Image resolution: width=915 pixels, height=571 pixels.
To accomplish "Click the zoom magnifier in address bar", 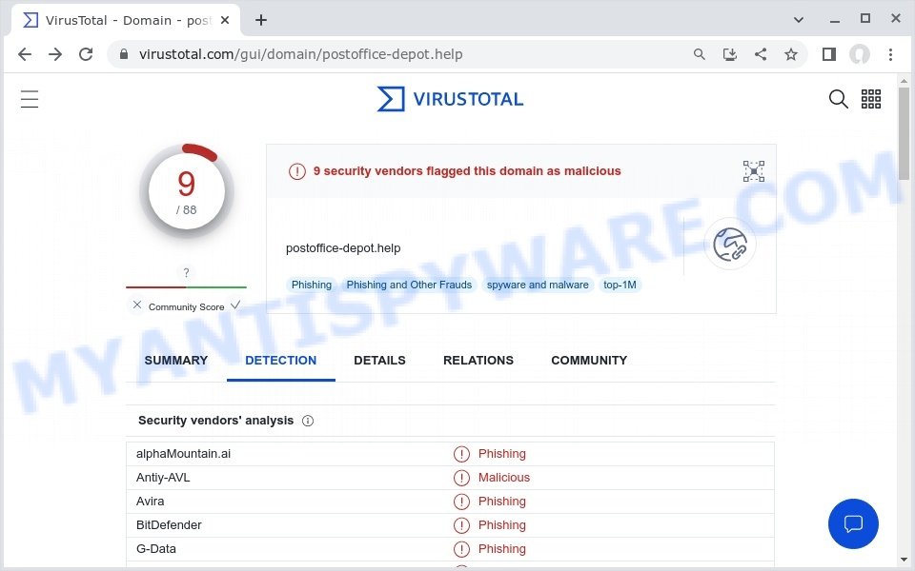I will tap(699, 54).
